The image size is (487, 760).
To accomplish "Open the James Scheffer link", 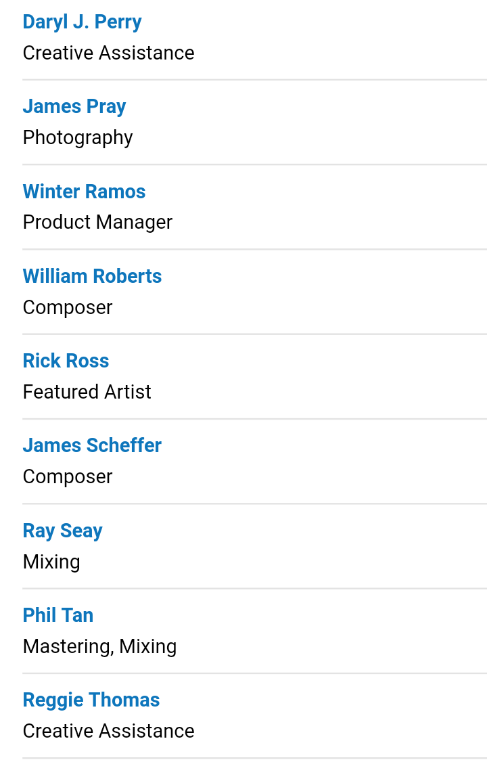I will click(92, 445).
